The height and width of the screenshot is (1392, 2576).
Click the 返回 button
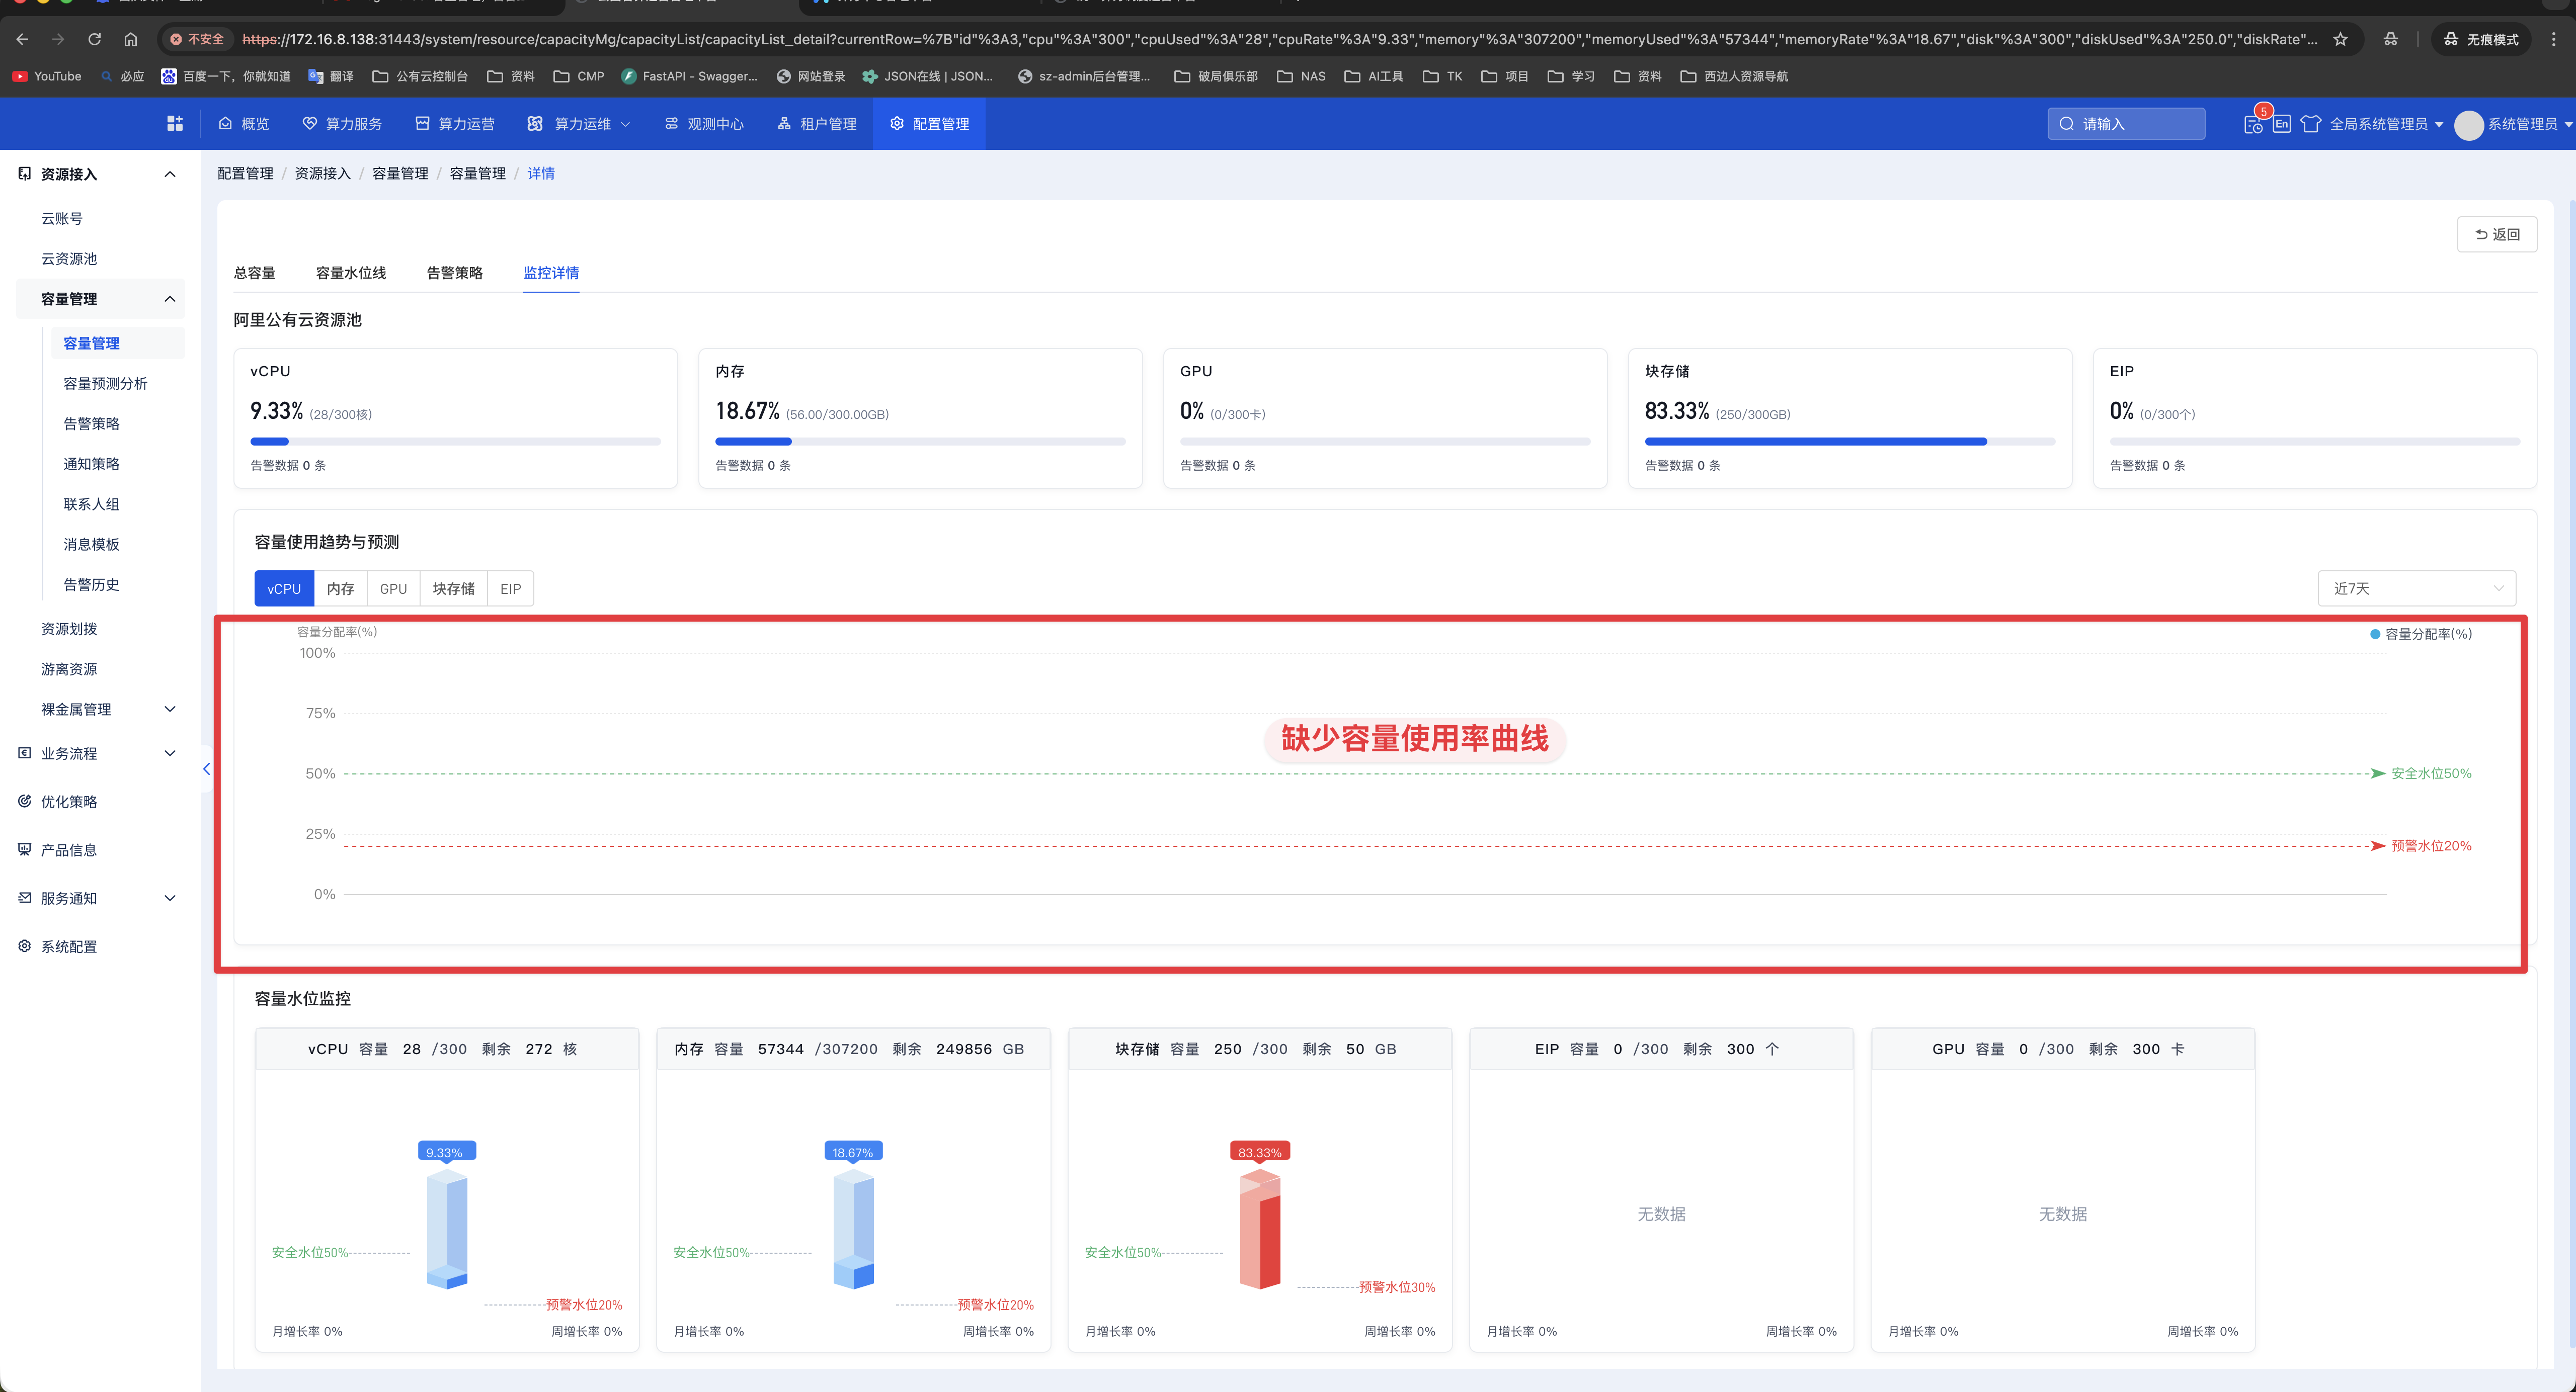[x=2496, y=234]
